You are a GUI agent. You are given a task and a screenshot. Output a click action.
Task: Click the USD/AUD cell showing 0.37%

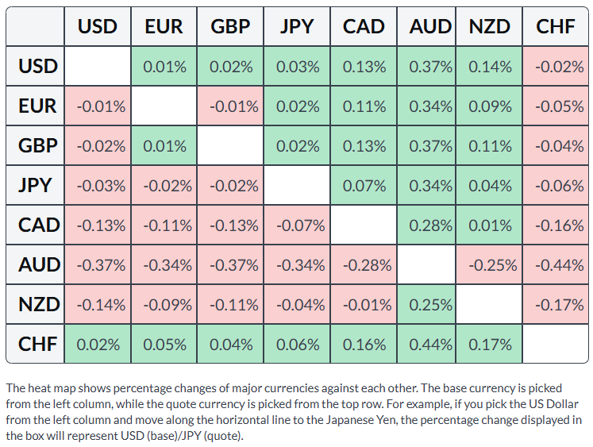click(426, 67)
